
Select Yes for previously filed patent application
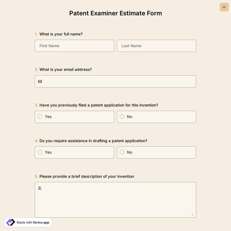[x=40, y=116]
